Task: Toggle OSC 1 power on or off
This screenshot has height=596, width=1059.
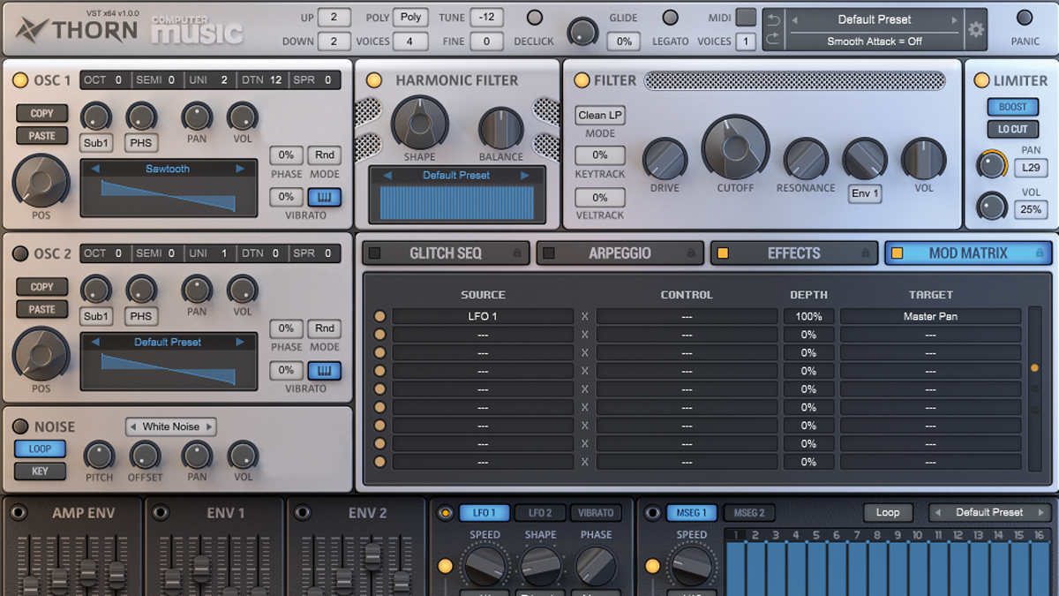Action: (x=20, y=80)
